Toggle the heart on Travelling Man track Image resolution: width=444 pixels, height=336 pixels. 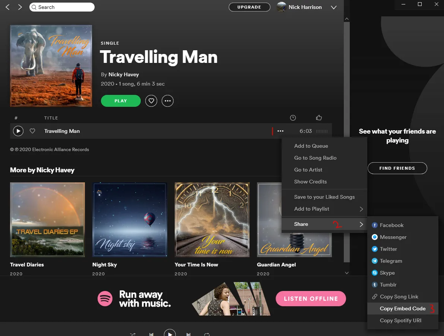pos(32,131)
